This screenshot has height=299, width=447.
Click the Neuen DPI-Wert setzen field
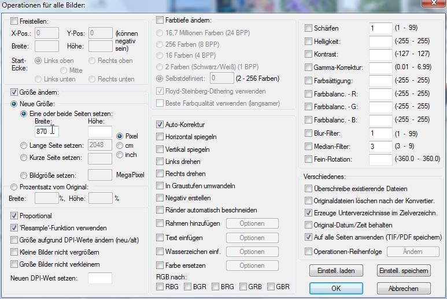(x=100, y=278)
